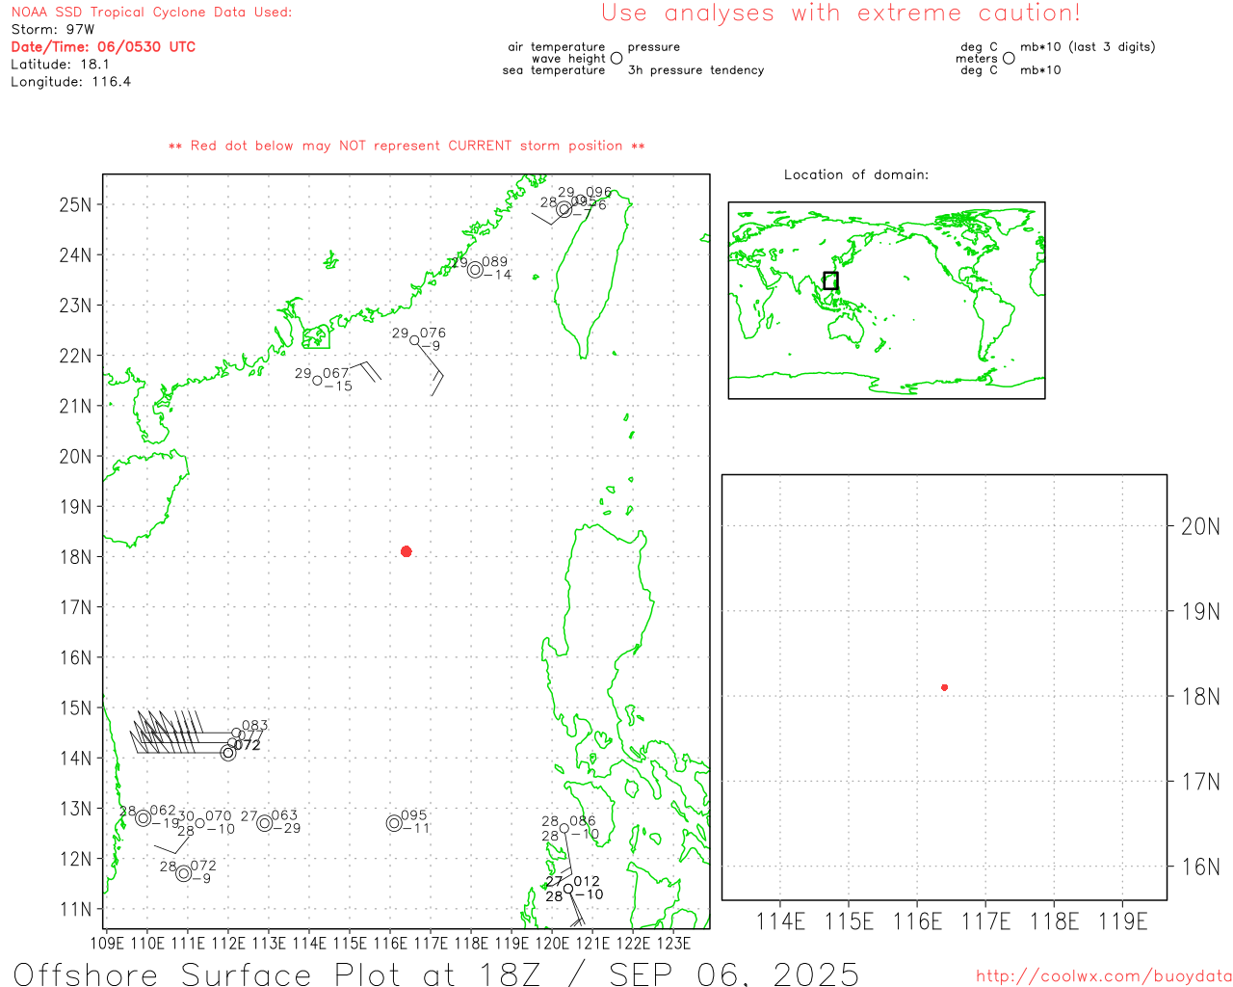Click Offshore Surface Plot title at bottom
1233x987 pixels.
[436, 974]
